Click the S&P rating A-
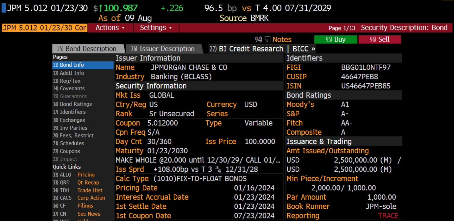Image resolution: width=454 pixels, height=221 pixels. (345, 114)
